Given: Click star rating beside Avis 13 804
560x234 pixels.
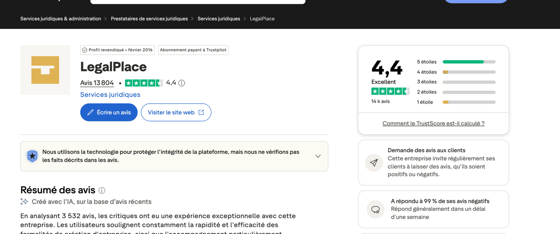Looking at the screenshot, I should tap(144, 83).
